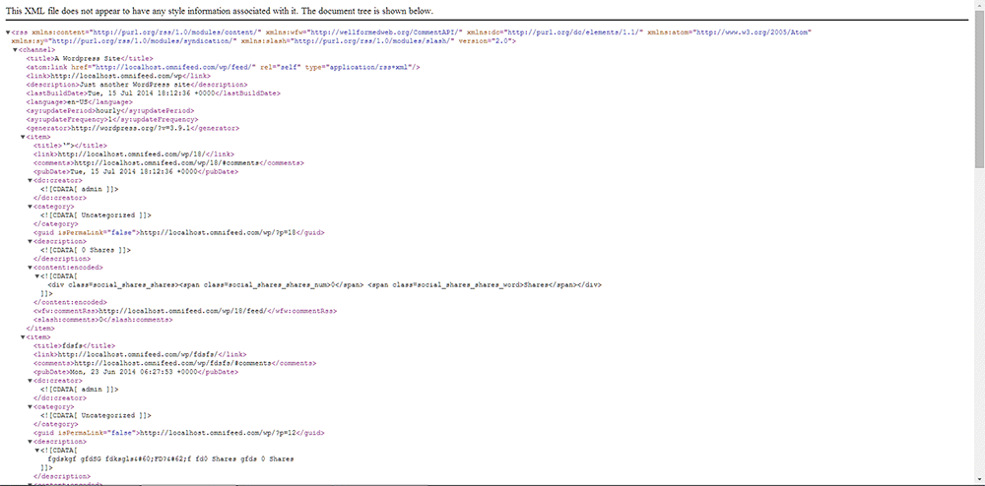This screenshot has width=985, height=486.
Task: Click link line 'wp/fdsfs/'
Action: (x=140, y=354)
